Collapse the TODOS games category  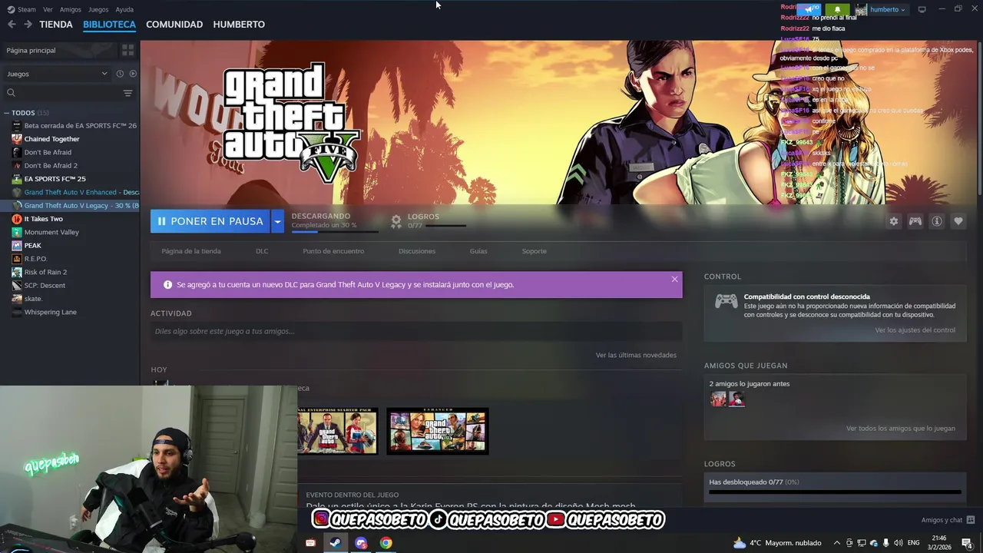[x=7, y=113]
